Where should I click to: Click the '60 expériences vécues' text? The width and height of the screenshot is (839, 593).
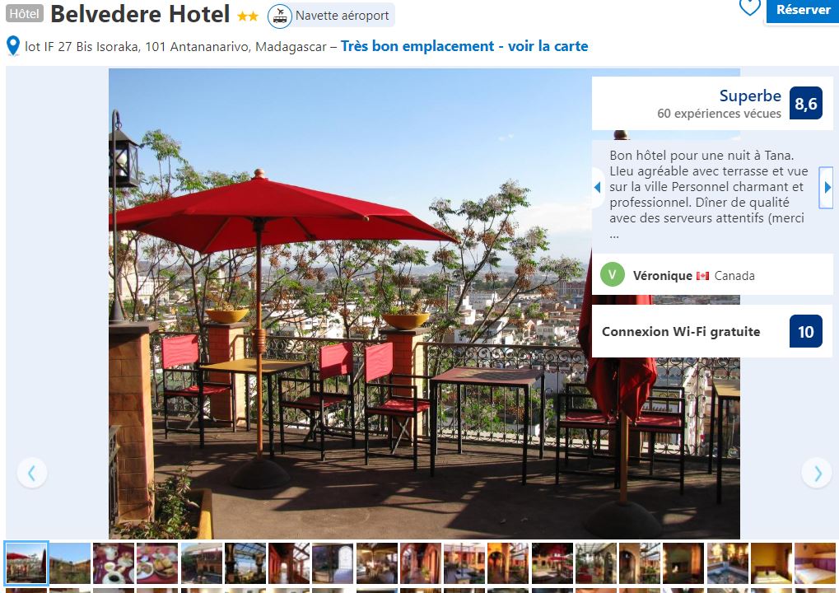(719, 114)
